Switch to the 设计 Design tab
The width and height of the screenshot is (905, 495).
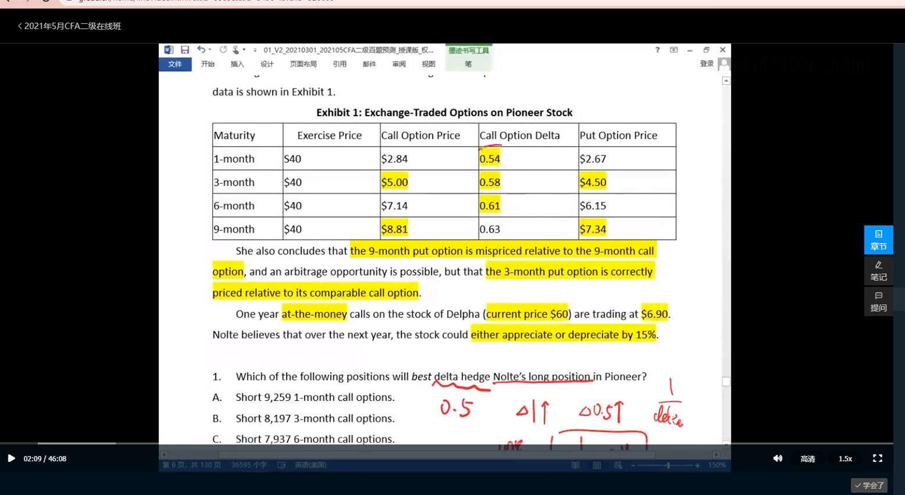pyautogui.click(x=267, y=64)
